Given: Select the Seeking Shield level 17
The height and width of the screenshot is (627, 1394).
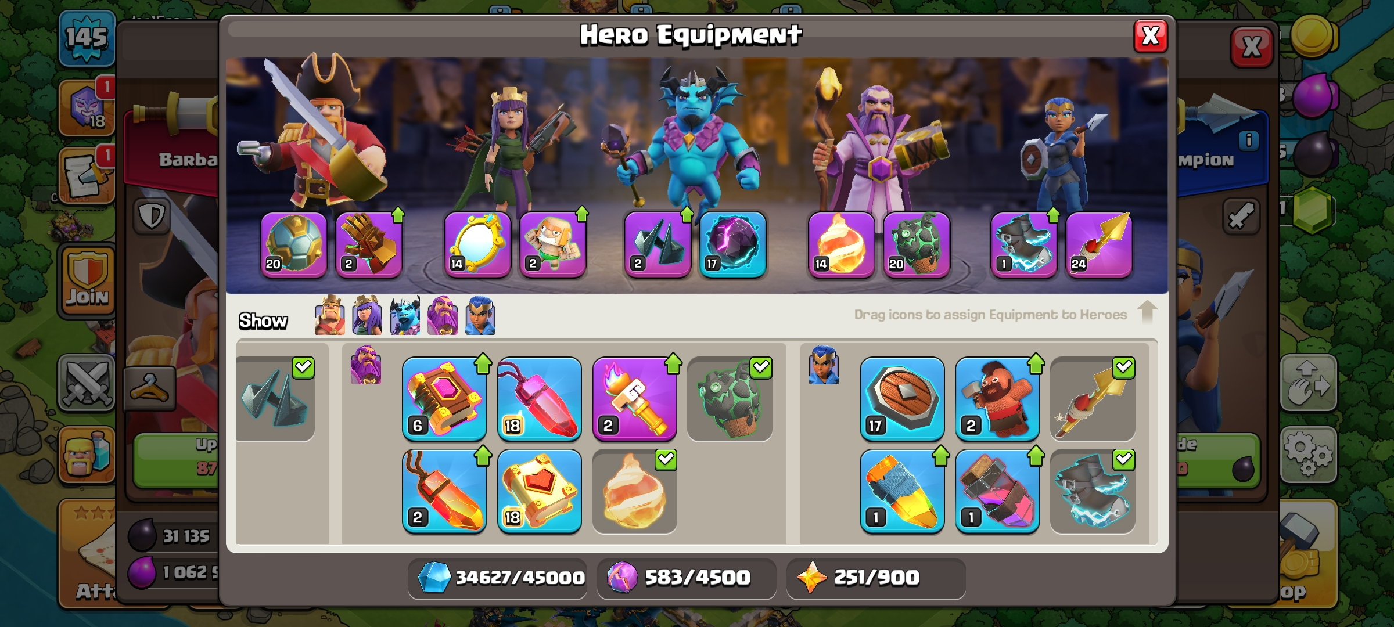Looking at the screenshot, I should click(902, 399).
